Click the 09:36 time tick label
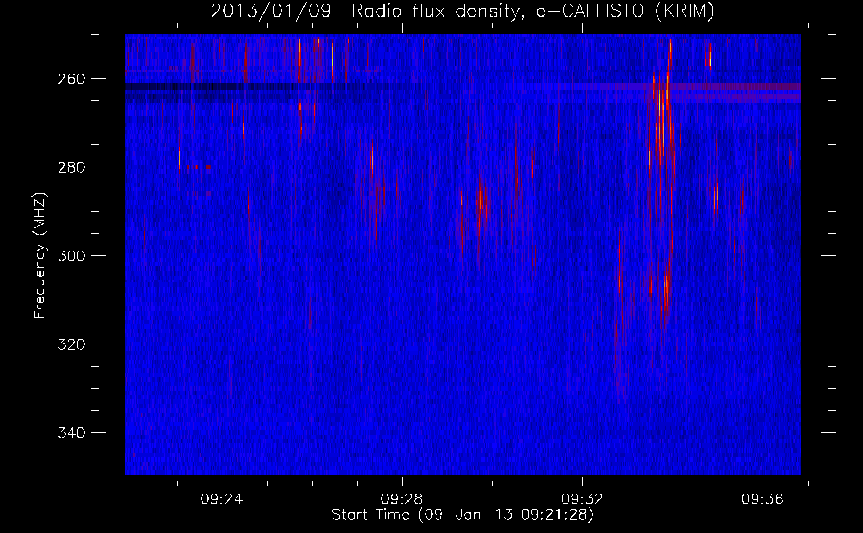The width and height of the screenshot is (863, 533). pos(762,499)
